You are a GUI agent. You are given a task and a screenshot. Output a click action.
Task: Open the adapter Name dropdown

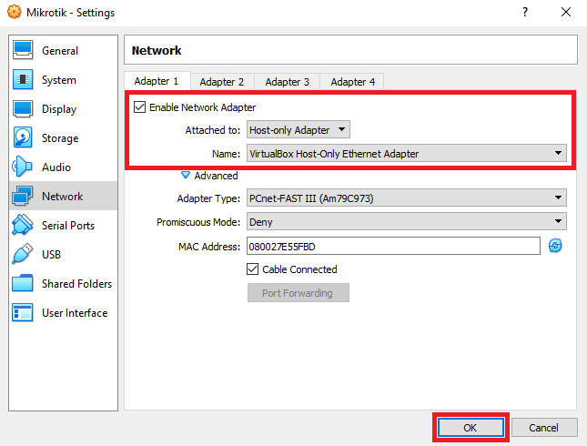click(x=407, y=153)
